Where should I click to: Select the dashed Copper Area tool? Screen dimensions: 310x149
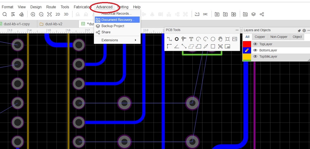tap(191, 47)
